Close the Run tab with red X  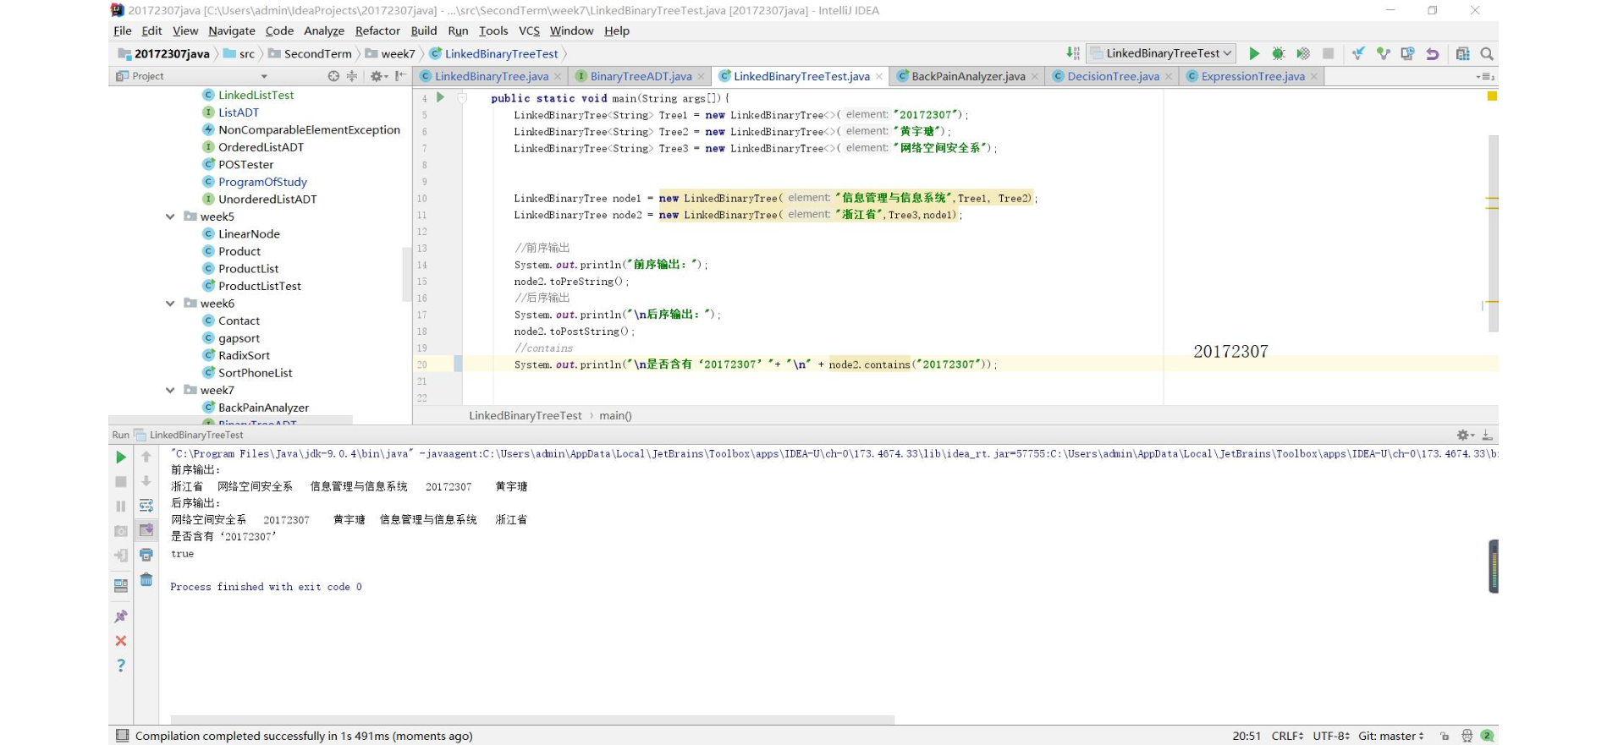pos(121,641)
